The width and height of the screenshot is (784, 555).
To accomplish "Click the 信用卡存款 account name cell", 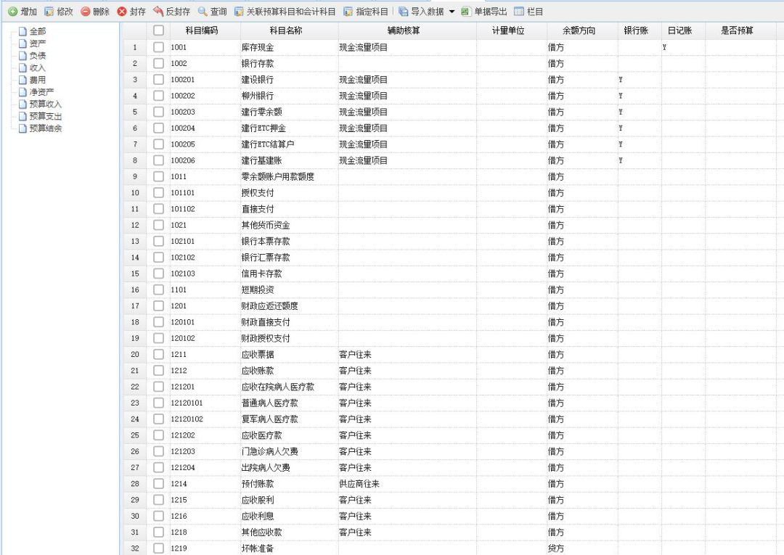I will coord(289,274).
